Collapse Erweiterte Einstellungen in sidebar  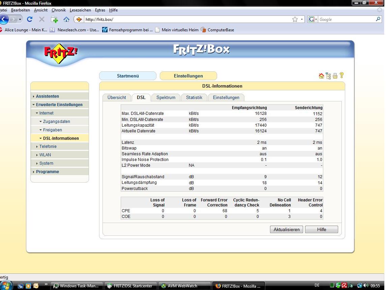[59, 104]
